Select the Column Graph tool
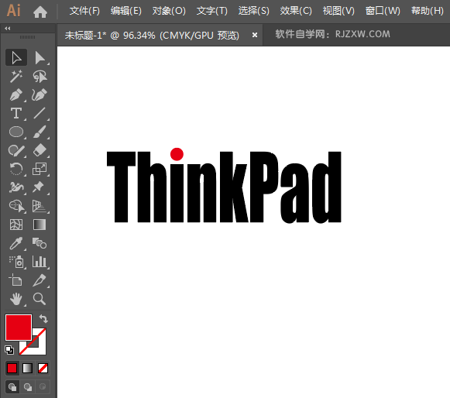Viewport: 450px width, 398px height. pos(40,262)
